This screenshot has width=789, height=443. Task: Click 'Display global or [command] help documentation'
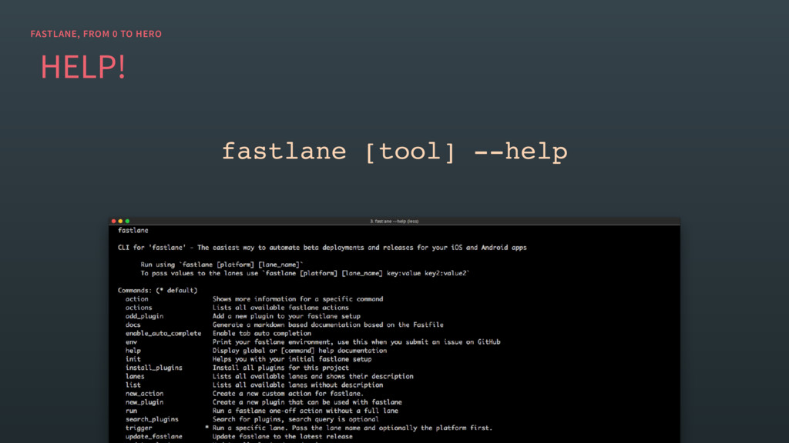pyautogui.click(x=300, y=351)
